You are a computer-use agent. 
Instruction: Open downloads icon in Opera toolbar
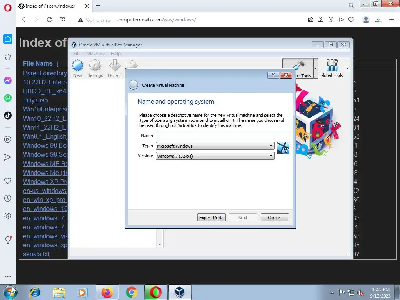point(379,20)
